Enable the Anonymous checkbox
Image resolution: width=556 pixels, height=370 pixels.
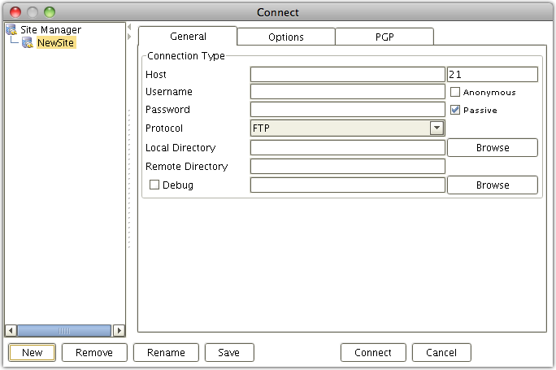455,92
